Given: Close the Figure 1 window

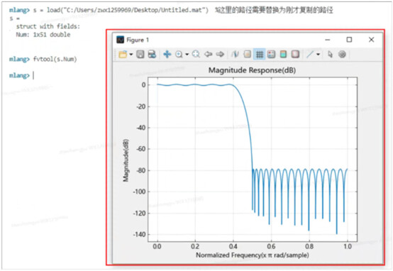Looking at the screenshot, I should (x=371, y=40).
